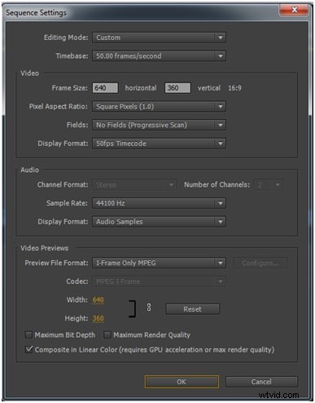Click the vertical frame size field
This screenshot has height=403, width=315.
coord(177,88)
